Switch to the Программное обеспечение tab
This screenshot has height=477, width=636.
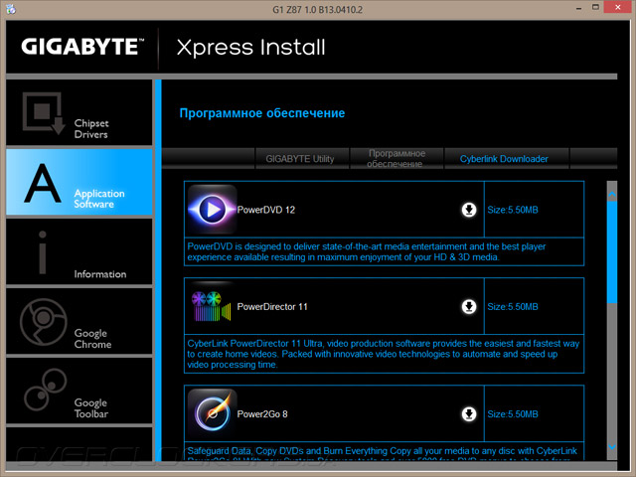397,159
